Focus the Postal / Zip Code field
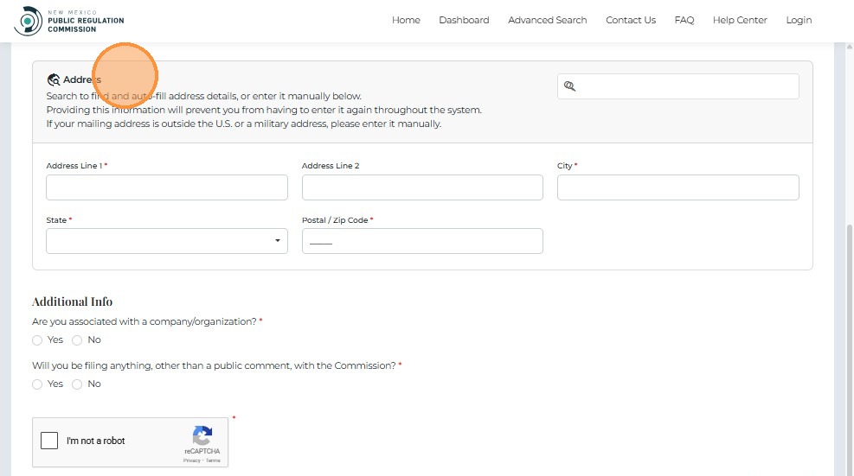 422,241
